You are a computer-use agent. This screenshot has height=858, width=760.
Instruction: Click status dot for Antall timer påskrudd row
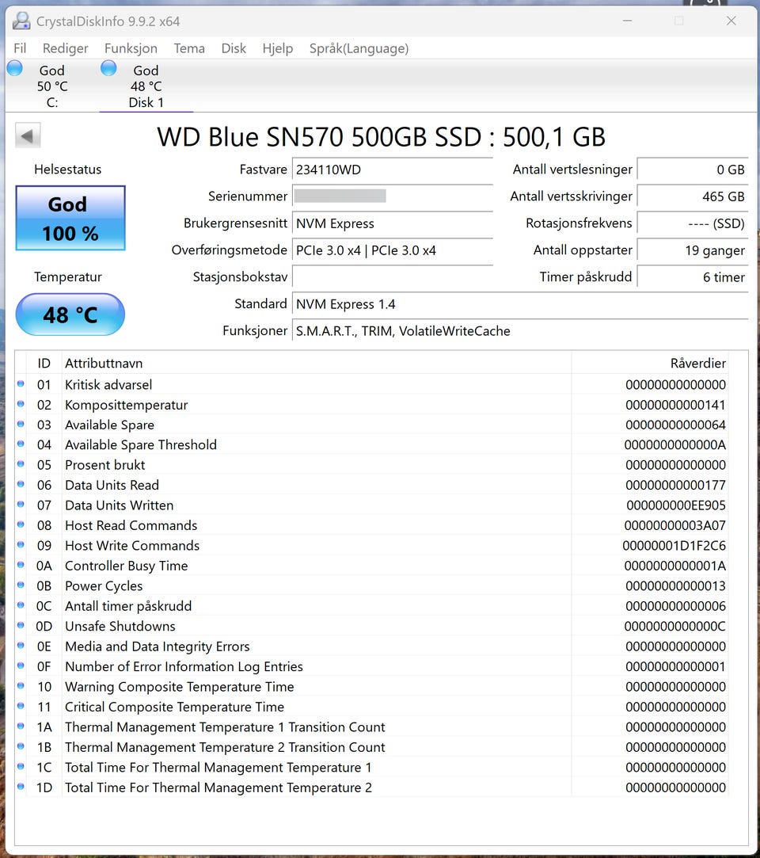21,605
